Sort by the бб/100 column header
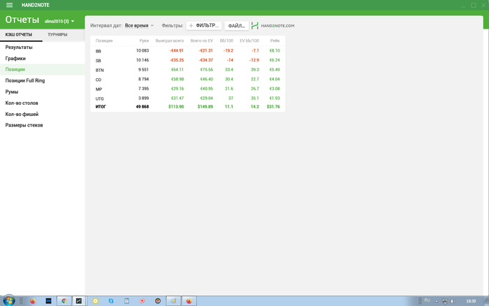The height and width of the screenshot is (306, 489). coord(226,41)
